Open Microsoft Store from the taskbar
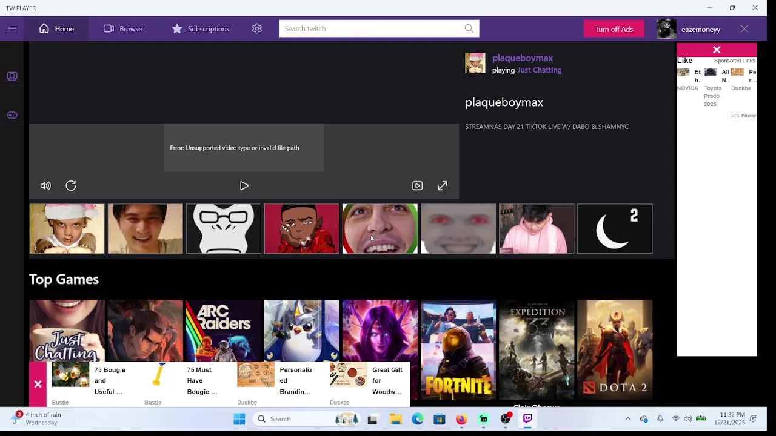Screen dimensions: 776x436 tap(440, 419)
